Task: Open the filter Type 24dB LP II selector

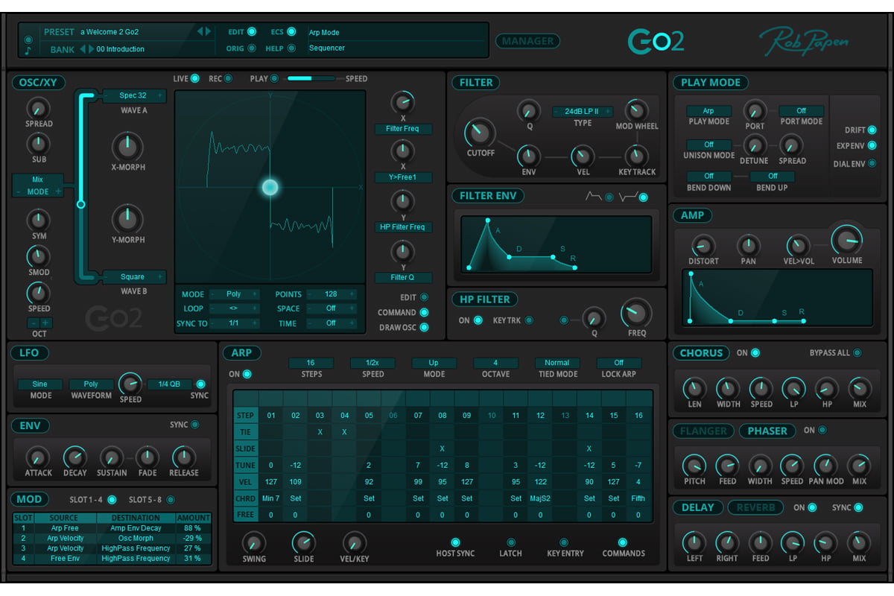Action: click(x=582, y=111)
